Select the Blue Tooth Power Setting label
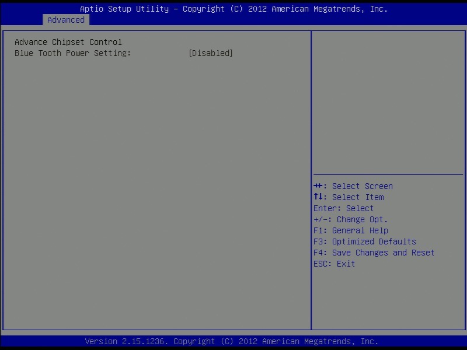Image resolution: width=467 pixels, height=350 pixels. click(x=72, y=53)
